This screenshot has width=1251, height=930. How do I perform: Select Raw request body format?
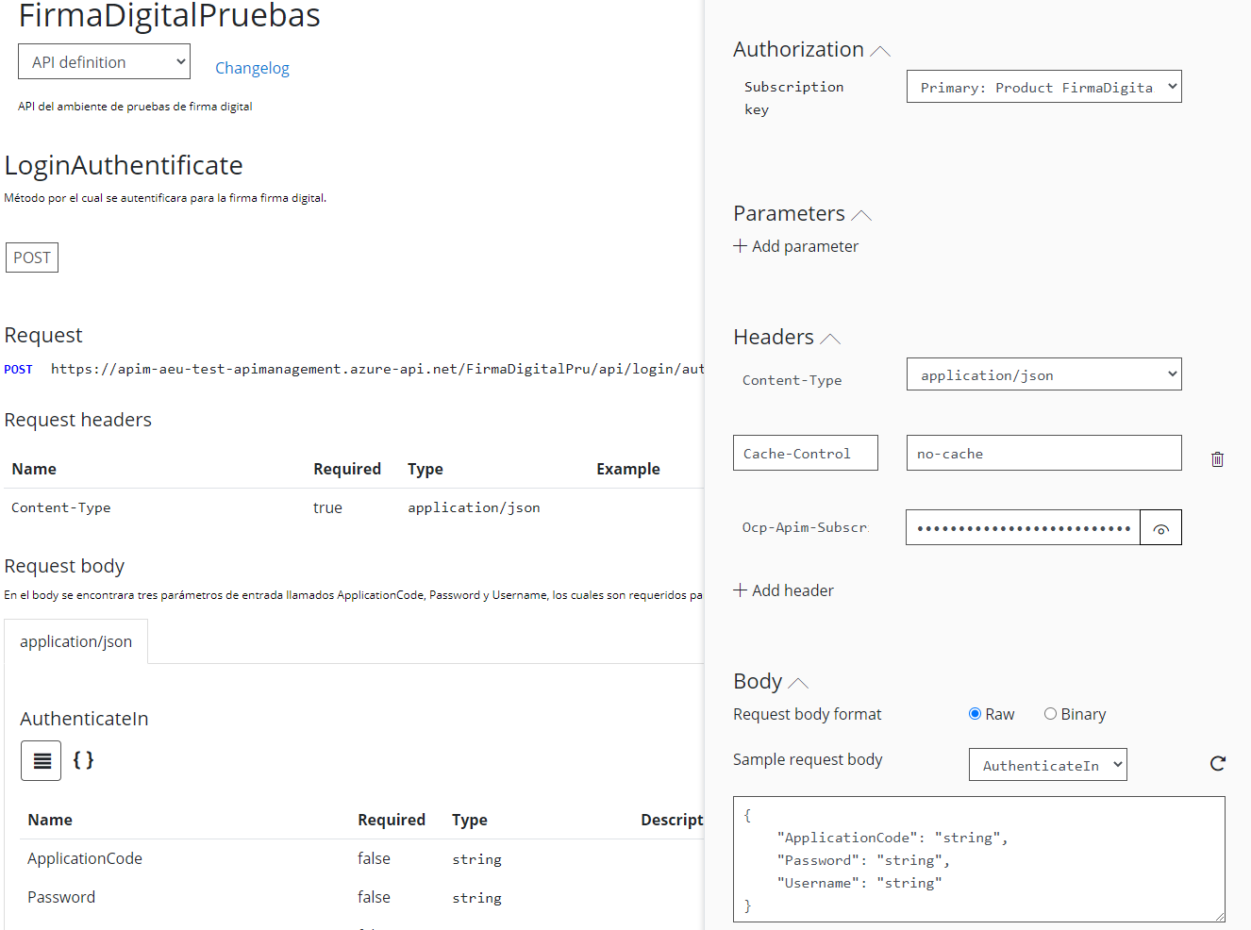pyautogui.click(x=975, y=714)
